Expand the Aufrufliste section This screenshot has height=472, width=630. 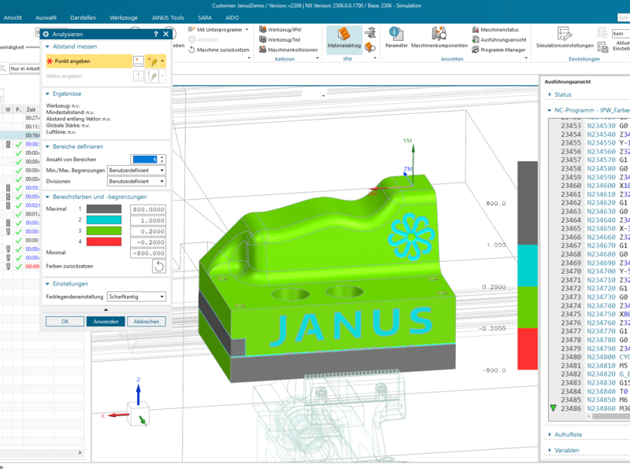coord(550,434)
